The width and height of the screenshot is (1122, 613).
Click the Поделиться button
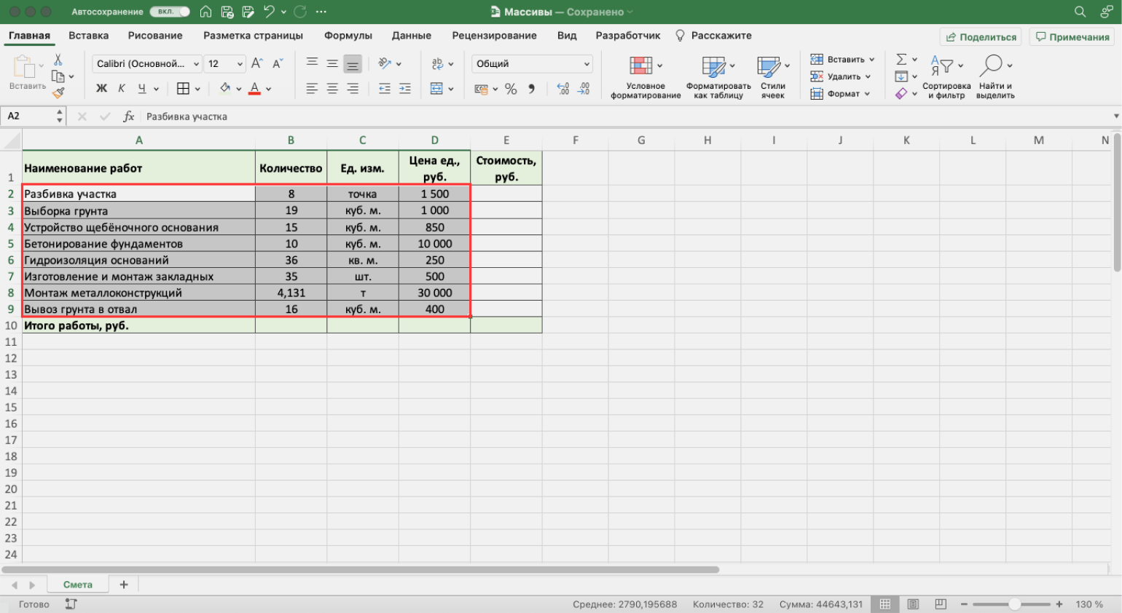[981, 37]
